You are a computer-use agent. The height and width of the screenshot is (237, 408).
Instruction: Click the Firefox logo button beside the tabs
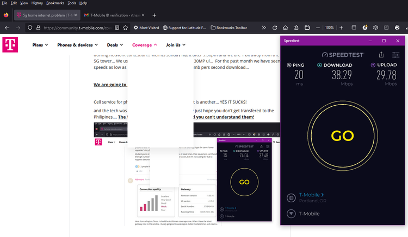click(x=6, y=15)
